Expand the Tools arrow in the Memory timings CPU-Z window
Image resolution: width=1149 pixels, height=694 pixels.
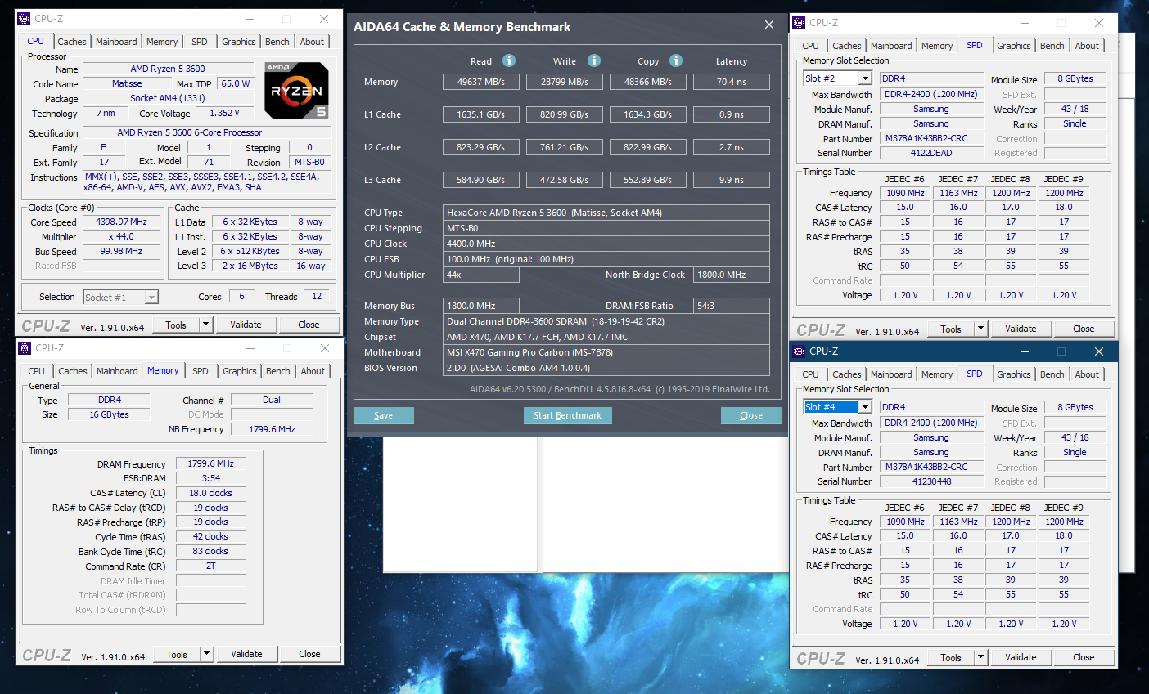click(206, 654)
